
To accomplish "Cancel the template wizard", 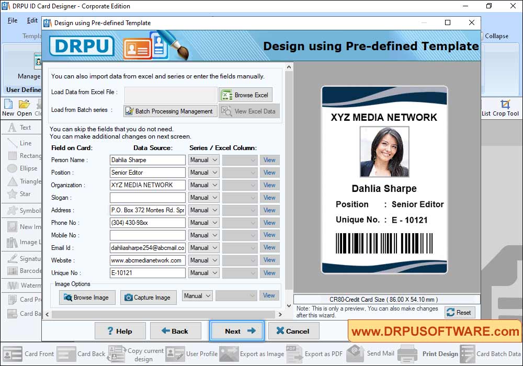I will (293, 331).
